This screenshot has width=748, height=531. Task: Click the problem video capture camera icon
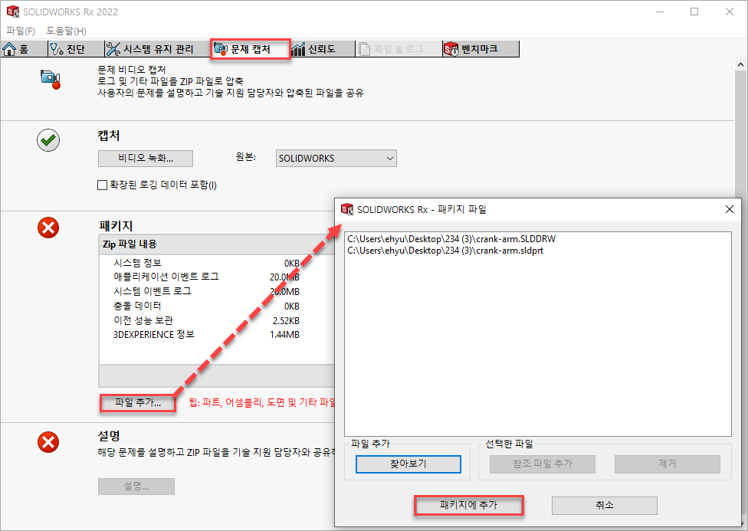pos(50,79)
